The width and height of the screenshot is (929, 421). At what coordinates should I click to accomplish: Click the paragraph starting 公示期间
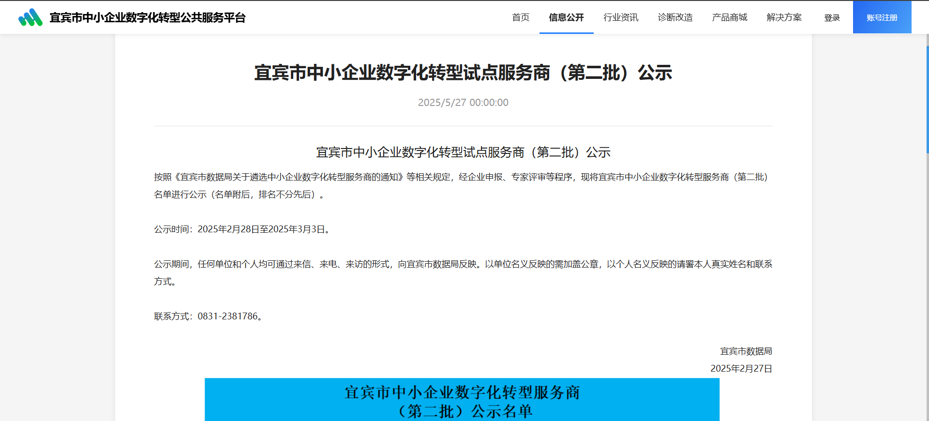[463, 273]
